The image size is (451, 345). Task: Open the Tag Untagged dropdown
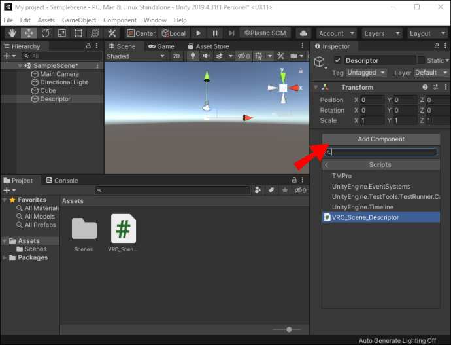[x=366, y=73]
